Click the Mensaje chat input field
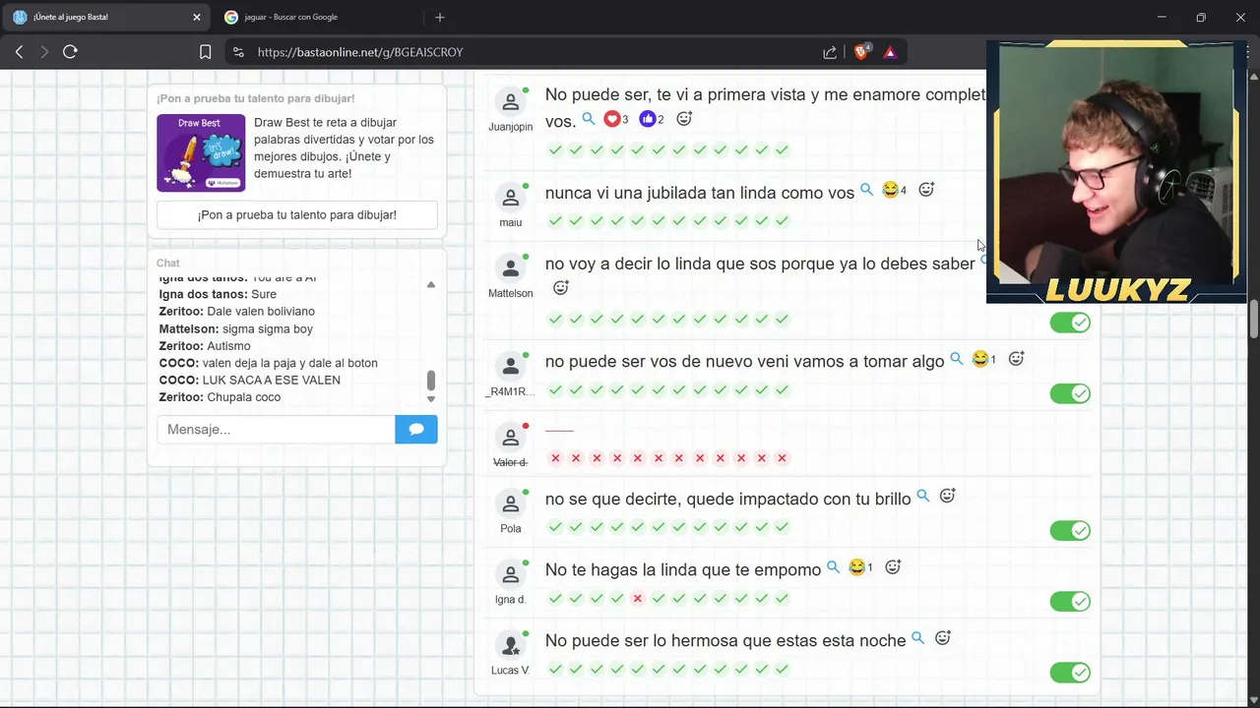This screenshot has width=1260, height=708. click(x=276, y=430)
